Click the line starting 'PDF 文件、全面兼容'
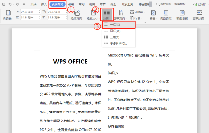The height and width of the screenshot is (133, 209). pos(70,130)
